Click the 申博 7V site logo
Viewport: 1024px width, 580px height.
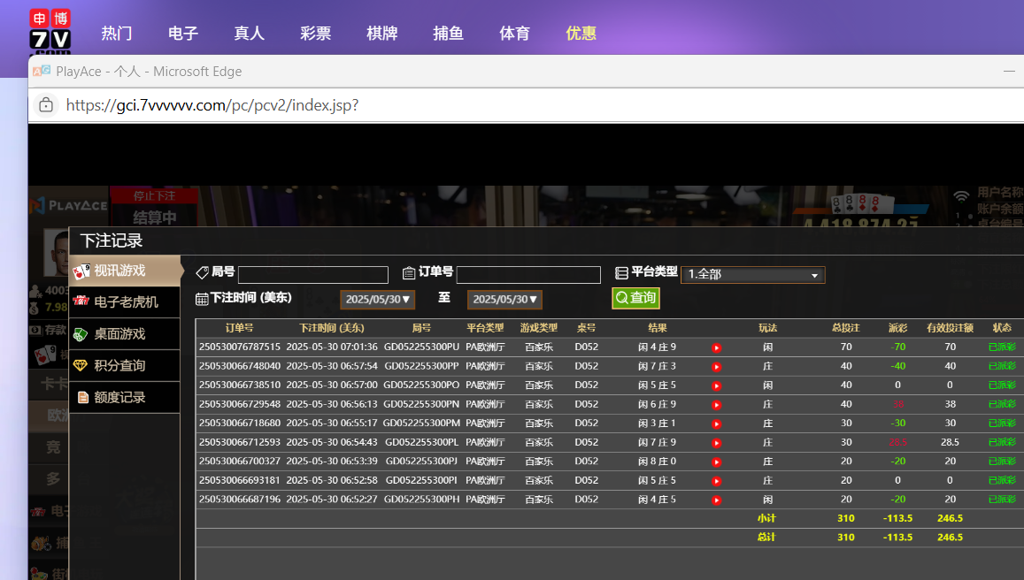[x=50, y=32]
